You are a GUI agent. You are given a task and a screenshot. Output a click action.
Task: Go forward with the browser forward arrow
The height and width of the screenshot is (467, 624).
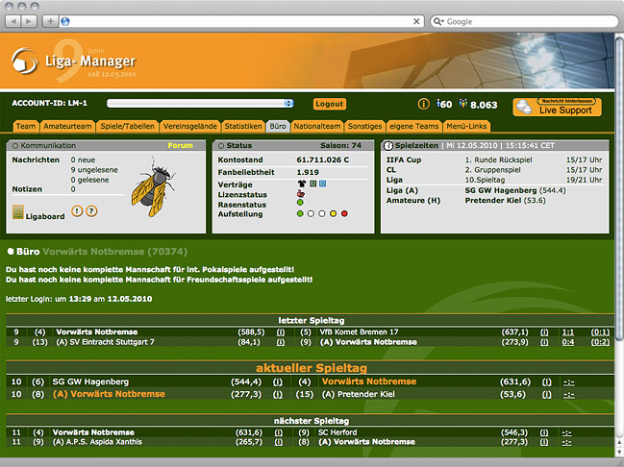pyautogui.click(x=29, y=21)
